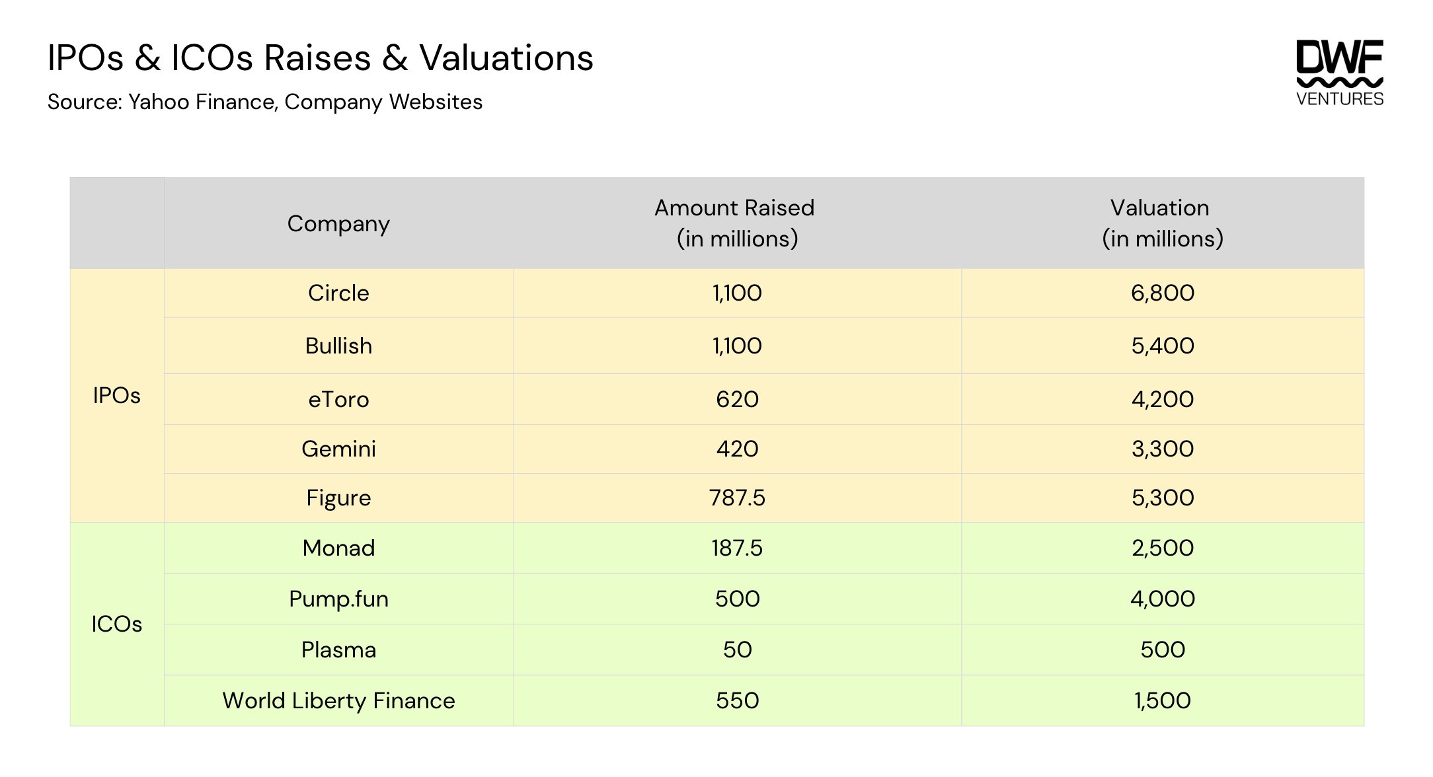Select the Valuation column header
1433x777 pixels.
[x=1162, y=223]
